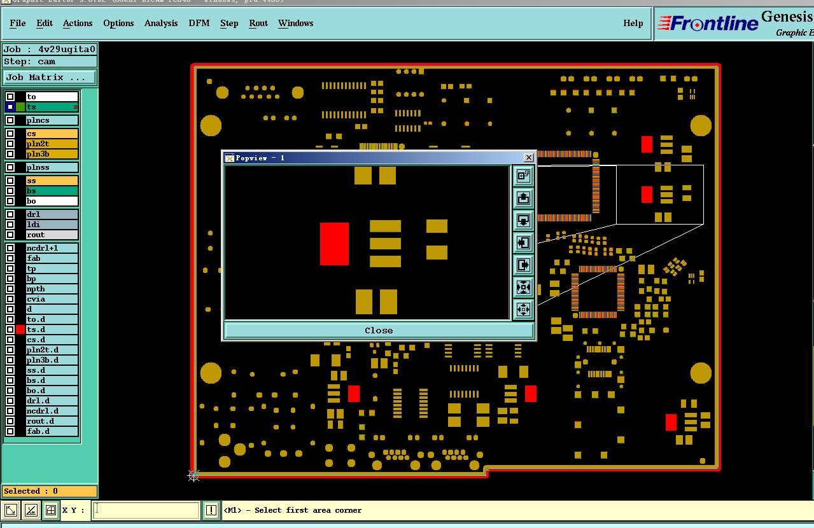Click the Popview pan up arrow icon
The image size is (814, 528).
[x=523, y=198]
